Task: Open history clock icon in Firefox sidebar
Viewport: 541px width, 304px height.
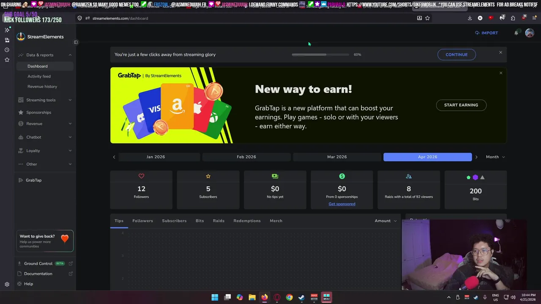Action: click(7, 50)
